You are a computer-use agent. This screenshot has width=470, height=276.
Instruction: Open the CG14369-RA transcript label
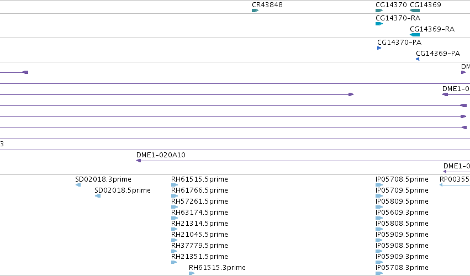(x=432, y=29)
